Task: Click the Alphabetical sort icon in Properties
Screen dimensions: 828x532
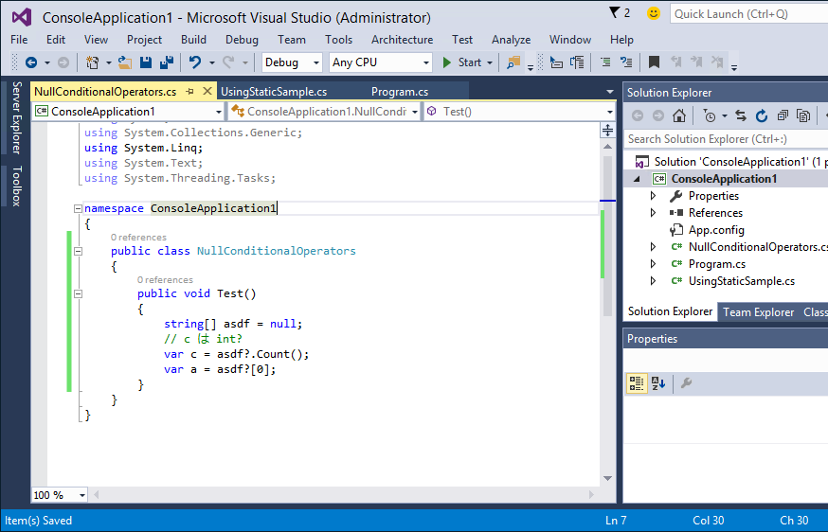Action: 658,383
